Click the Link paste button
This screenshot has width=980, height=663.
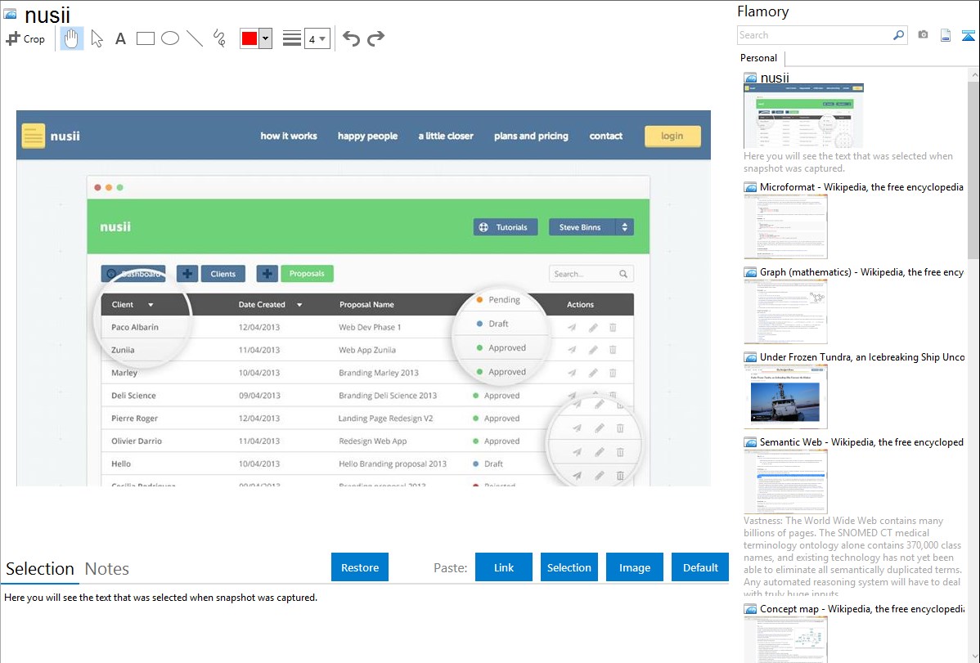coord(504,567)
